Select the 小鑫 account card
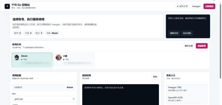Image resolution: width=222 pixels, height=105 pixels. click(x=74, y=60)
